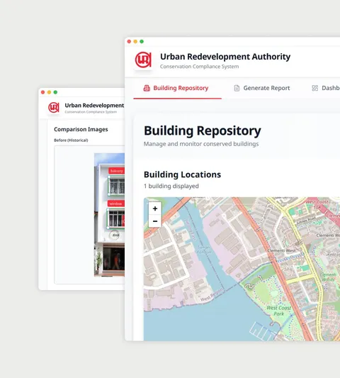This screenshot has height=378, width=340.
Task: Click the window bounding box on image
Action: [x=116, y=218]
